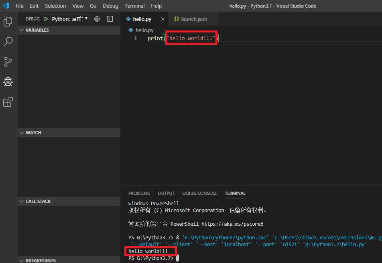Click the VS Code logo icon
The image size is (382, 263).
6,6
